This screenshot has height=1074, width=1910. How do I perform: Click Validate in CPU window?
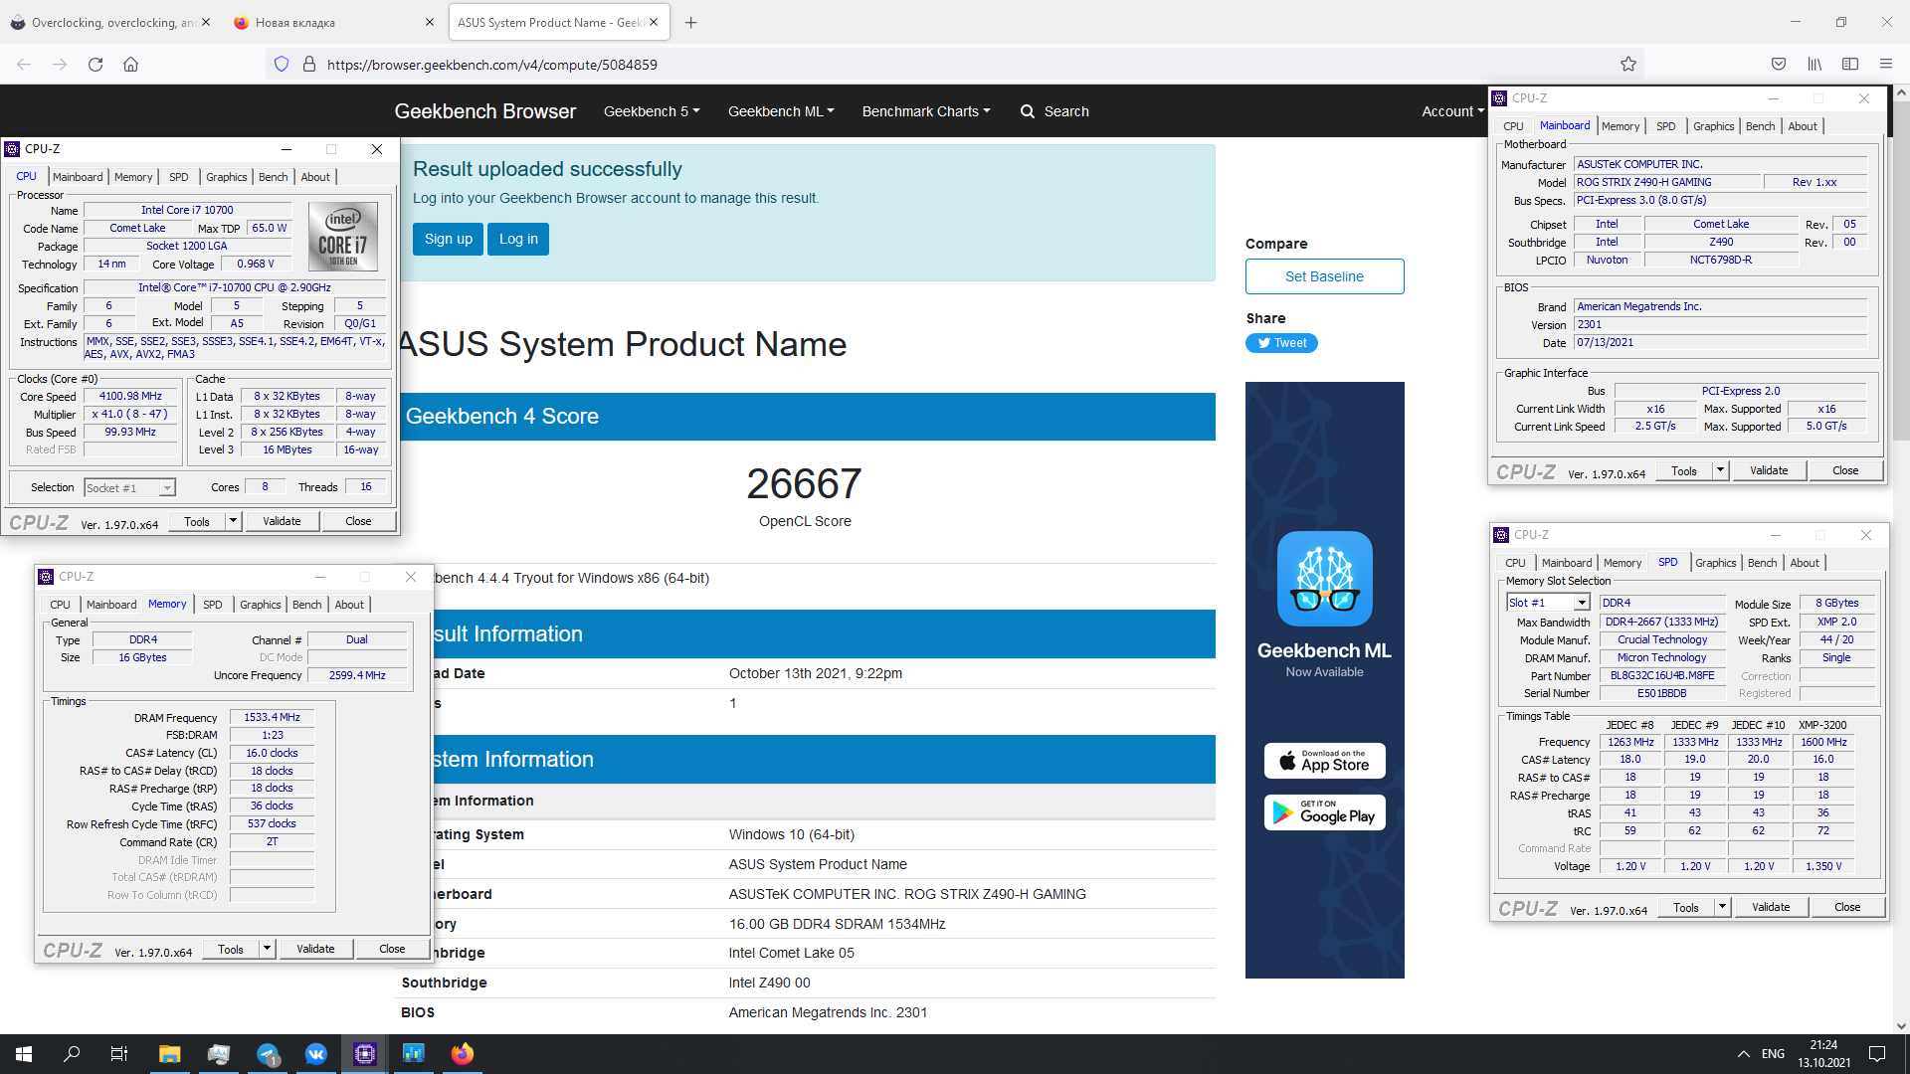click(282, 521)
